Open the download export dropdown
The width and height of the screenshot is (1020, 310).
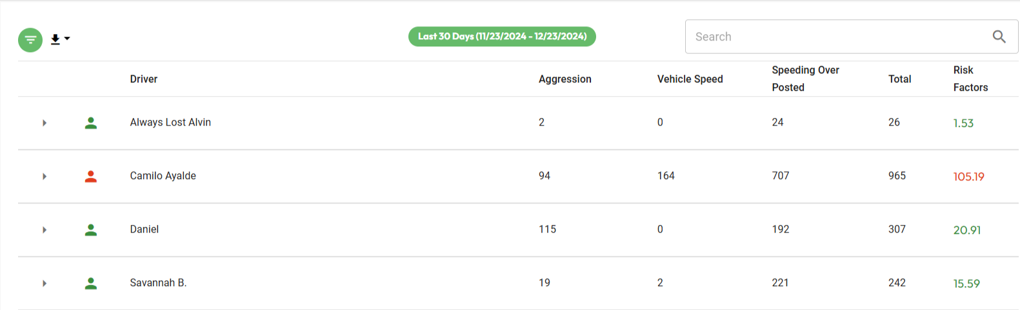point(59,39)
